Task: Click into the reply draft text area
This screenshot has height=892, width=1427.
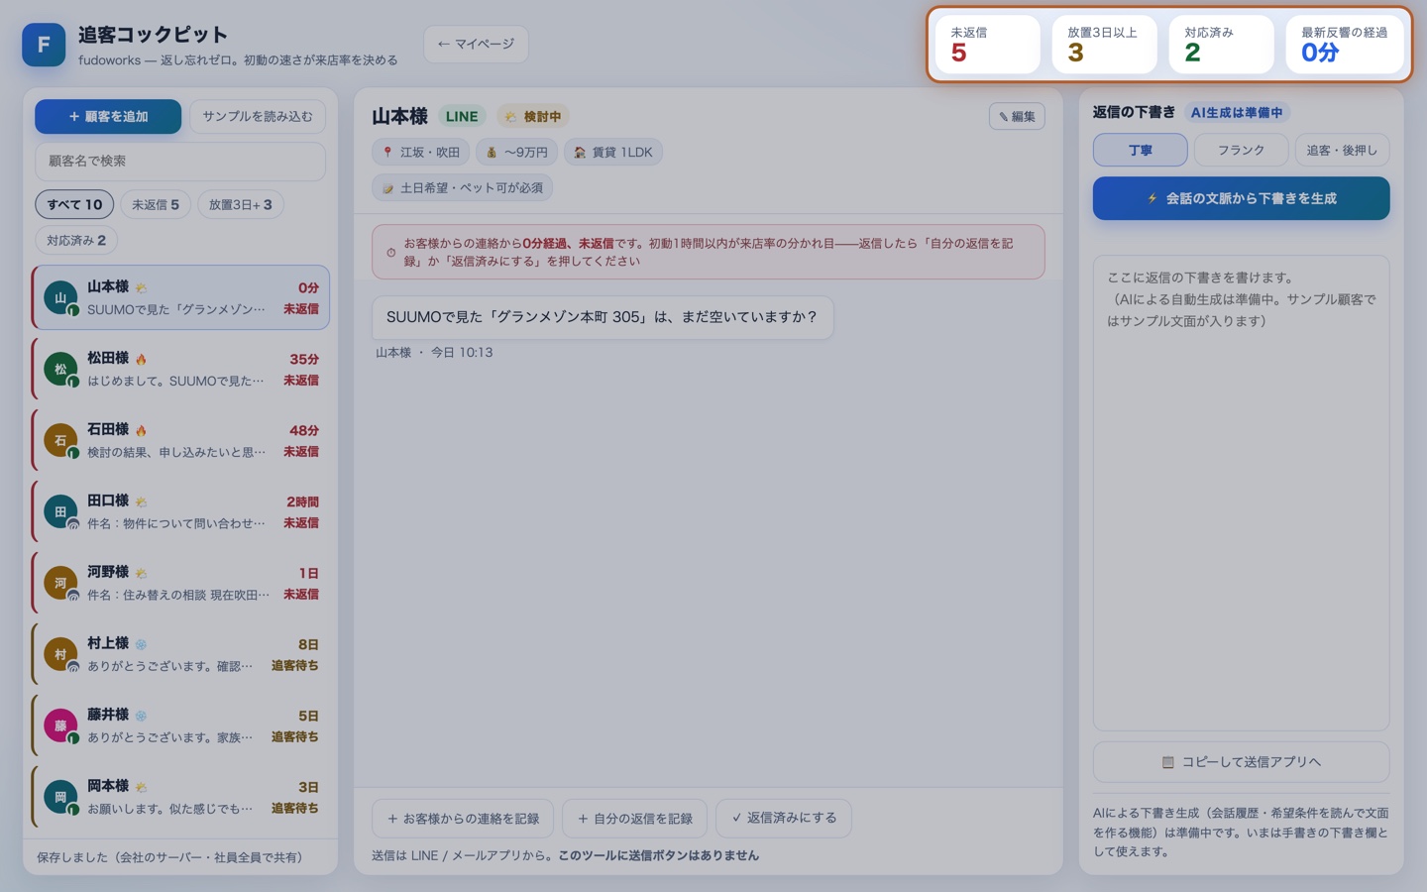Action: (x=1241, y=493)
